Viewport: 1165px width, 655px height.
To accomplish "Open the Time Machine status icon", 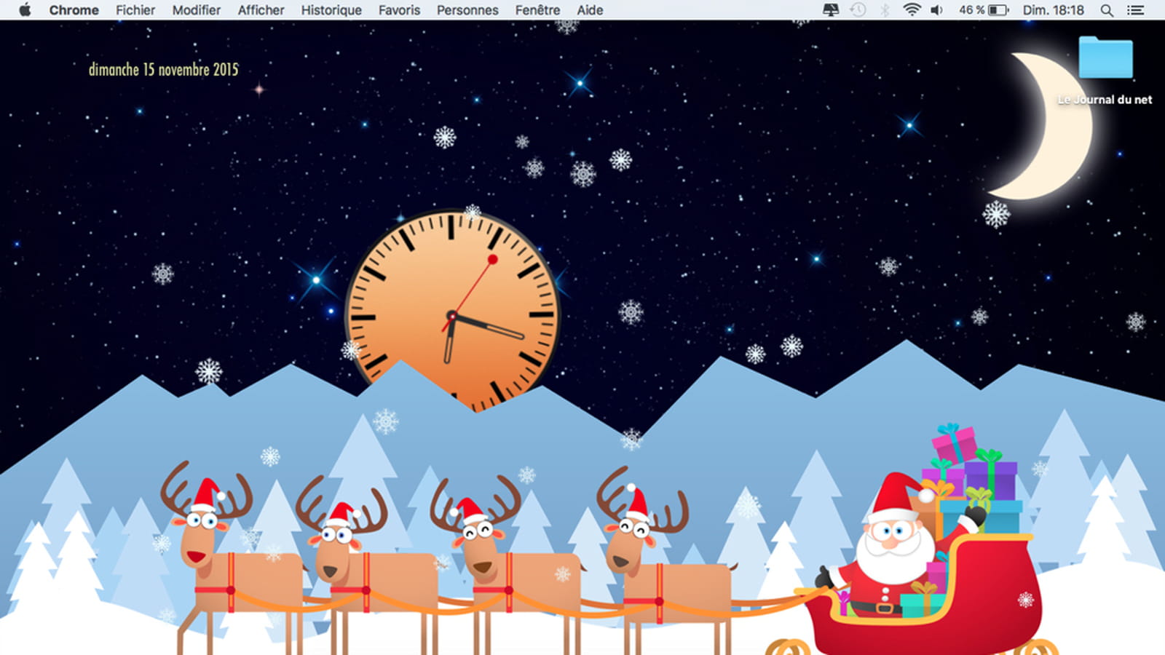I will point(858,10).
